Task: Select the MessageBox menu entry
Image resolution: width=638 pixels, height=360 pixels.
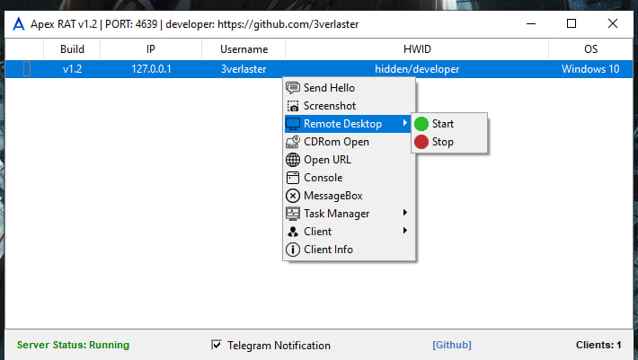Action: (350, 196)
